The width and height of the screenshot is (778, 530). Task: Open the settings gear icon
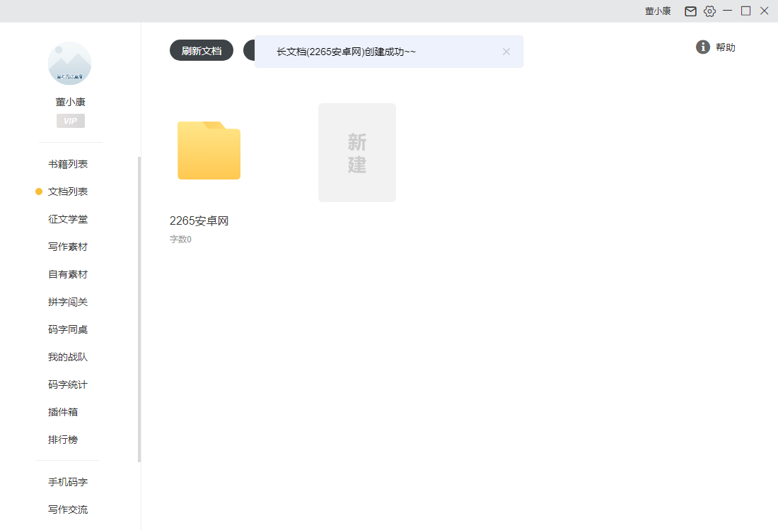pos(709,11)
